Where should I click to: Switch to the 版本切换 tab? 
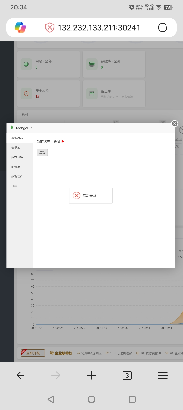(x=20, y=157)
